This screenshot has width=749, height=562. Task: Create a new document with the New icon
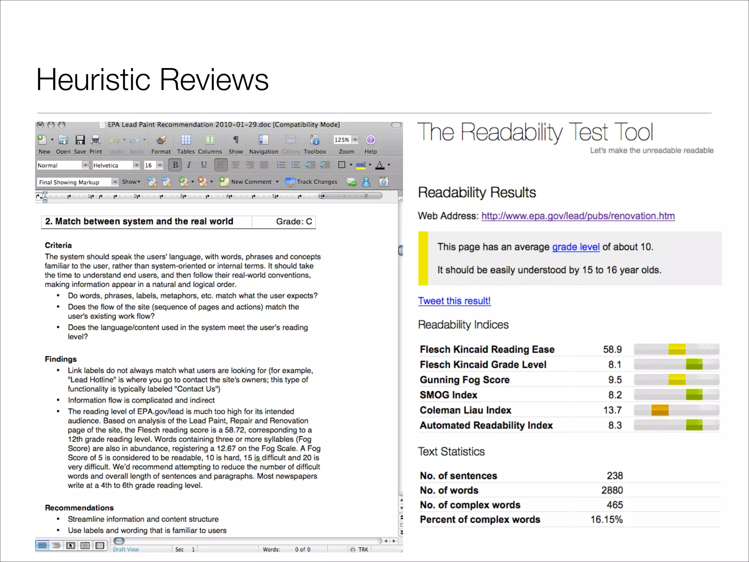coord(42,140)
